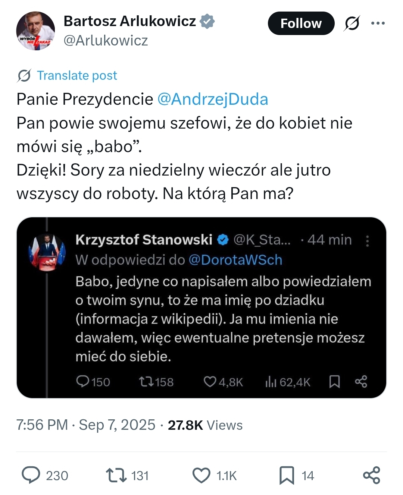
Task: Click the Grok icon next to Follow
Action: pyautogui.click(x=352, y=23)
